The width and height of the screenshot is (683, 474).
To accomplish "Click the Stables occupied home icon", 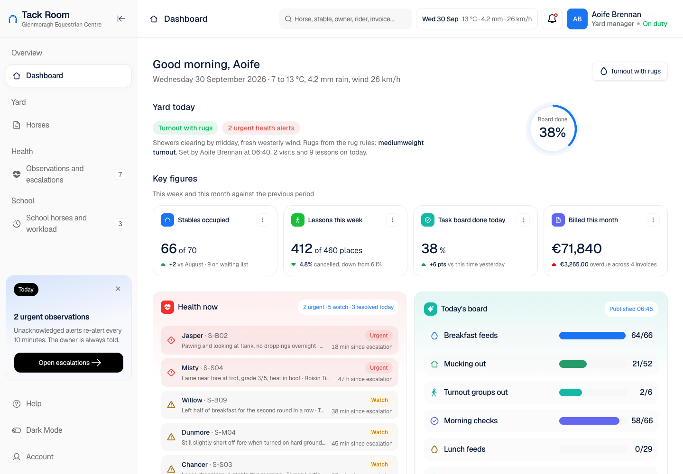I will 167,220.
